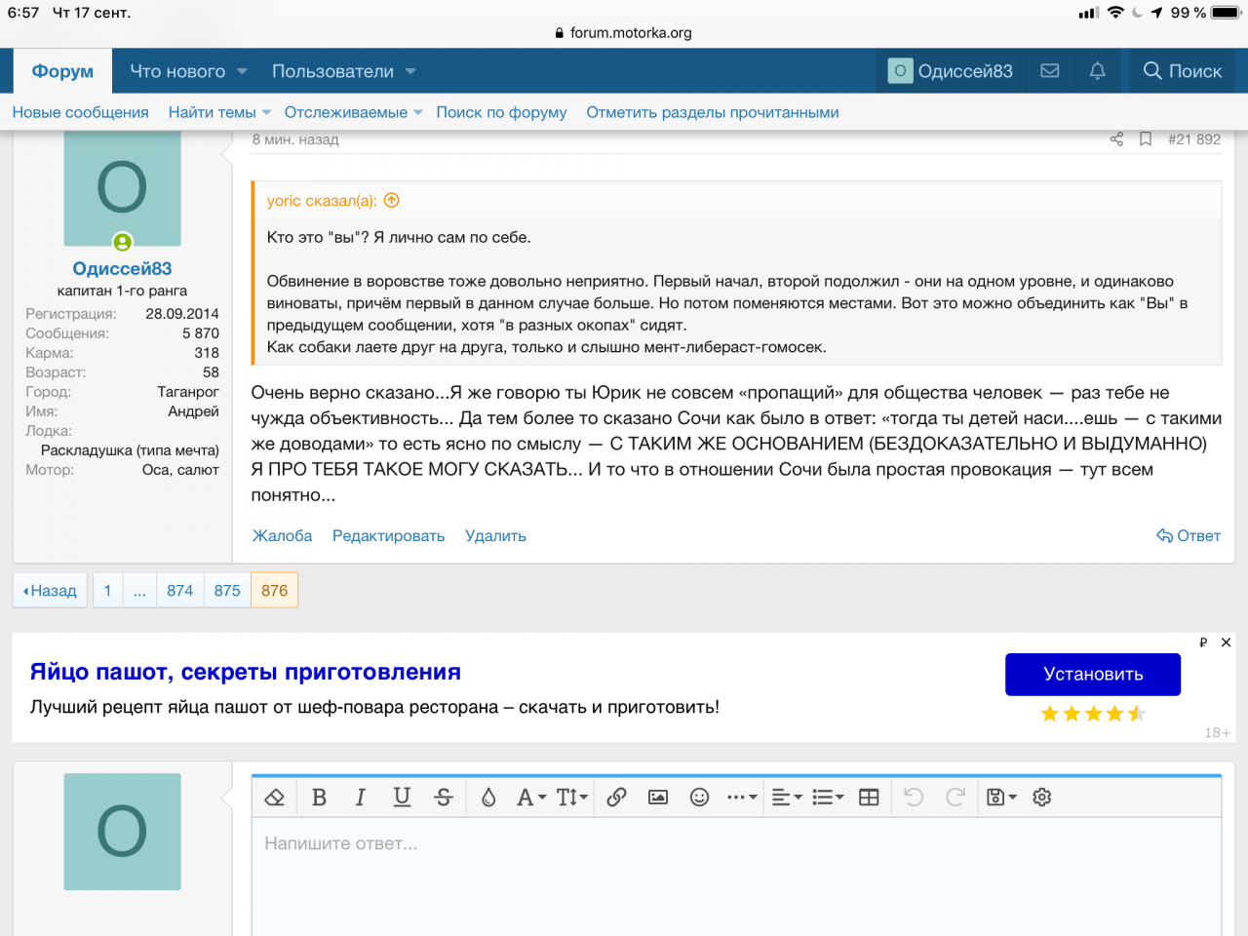Open the notifications bell
Screen dimensions: 1248x936
(x=1097, y=71)
